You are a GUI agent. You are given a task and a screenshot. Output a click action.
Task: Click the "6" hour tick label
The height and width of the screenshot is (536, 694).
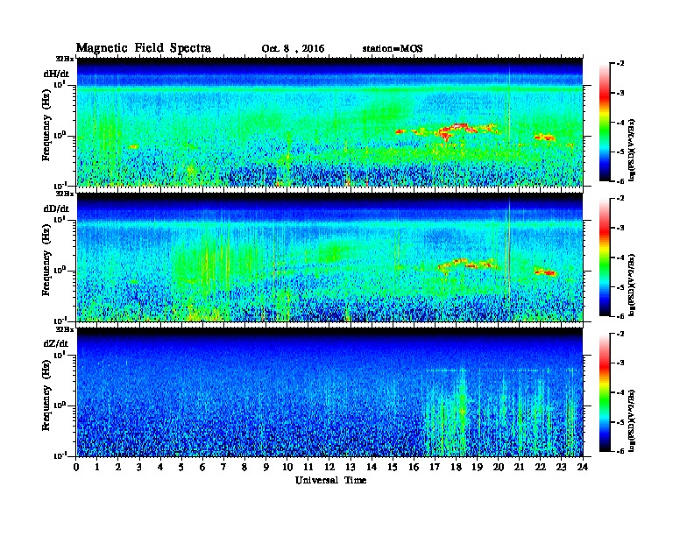[202, 467]
